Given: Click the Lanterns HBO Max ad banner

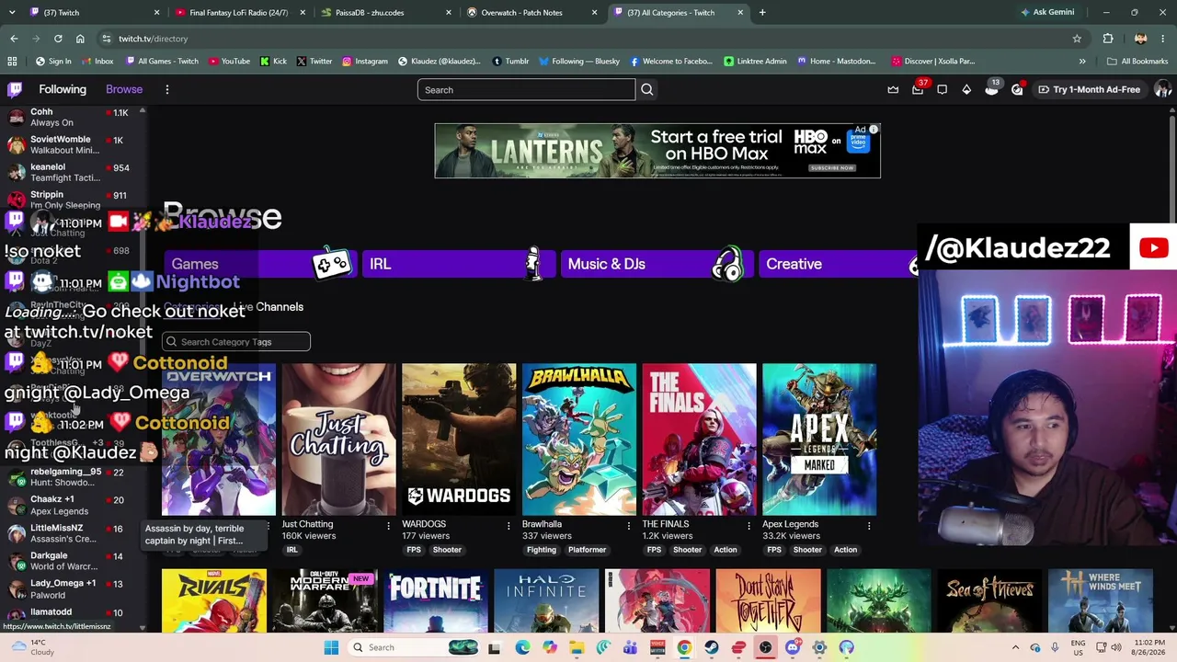Looking at the screenshot, I should point(657,151).
